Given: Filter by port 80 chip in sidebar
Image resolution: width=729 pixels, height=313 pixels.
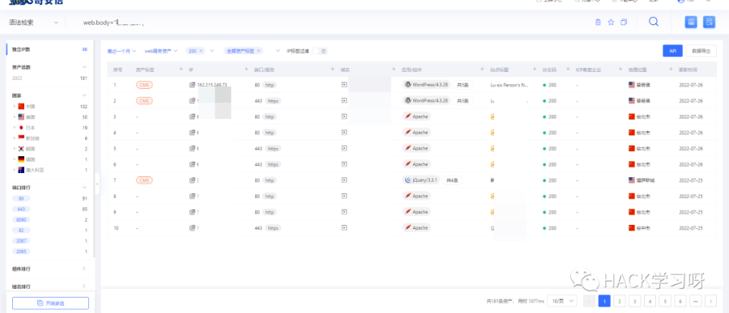Looking at the screenshot, I should [21, 198].
